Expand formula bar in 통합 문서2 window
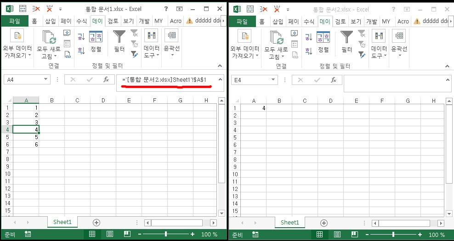This screenshot has width=454, height=241. (448, 79)
